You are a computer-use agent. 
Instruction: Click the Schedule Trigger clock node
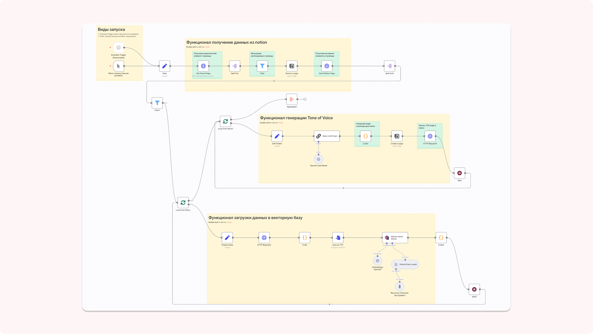tap(118, 47)
